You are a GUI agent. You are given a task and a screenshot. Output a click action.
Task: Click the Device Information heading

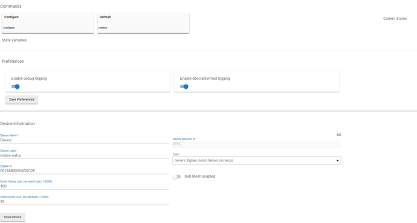[x=18, y=124]
